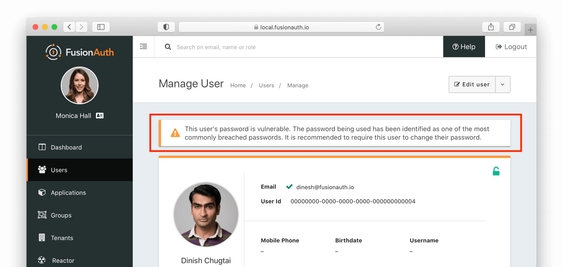This screenshot has height=267, width=563.
Task: Open the Safari share button
Action: tap(491, 27)
